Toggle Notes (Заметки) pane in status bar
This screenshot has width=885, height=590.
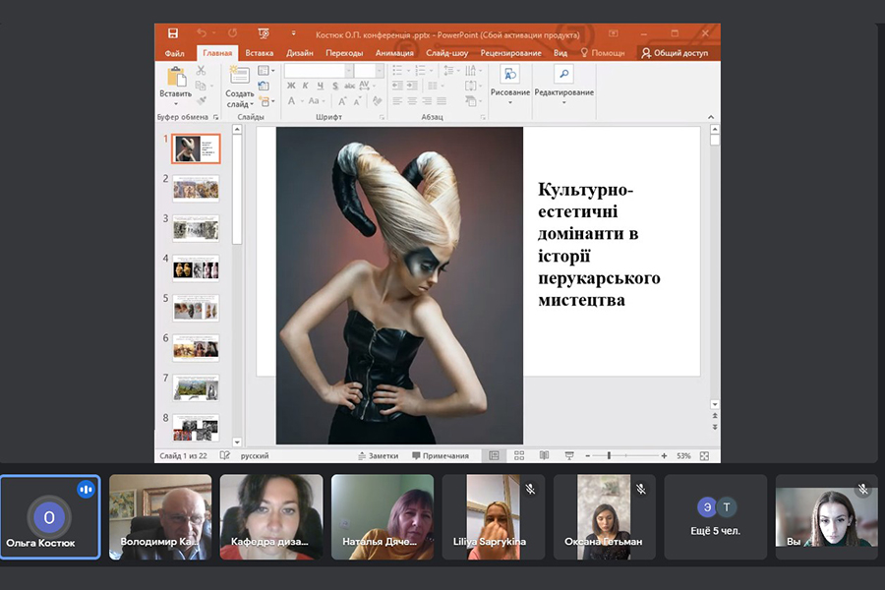click(x=378, y=456)
